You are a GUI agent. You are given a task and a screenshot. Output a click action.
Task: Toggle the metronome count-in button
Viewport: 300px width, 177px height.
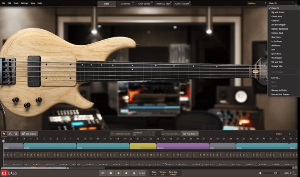[x=142, y=173]
